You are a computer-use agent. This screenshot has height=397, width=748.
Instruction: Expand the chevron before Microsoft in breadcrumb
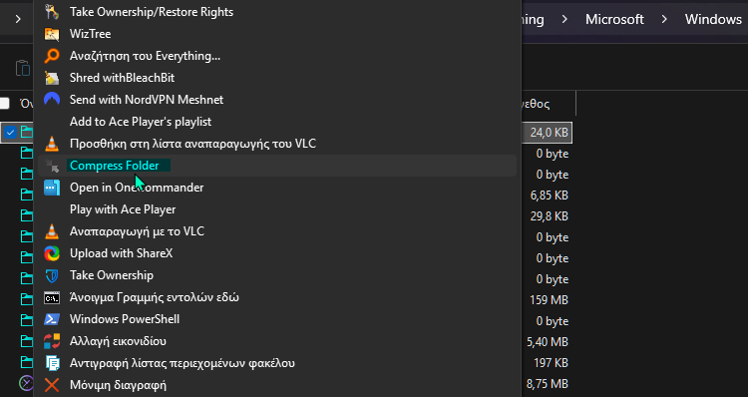[x=564, y=20]
